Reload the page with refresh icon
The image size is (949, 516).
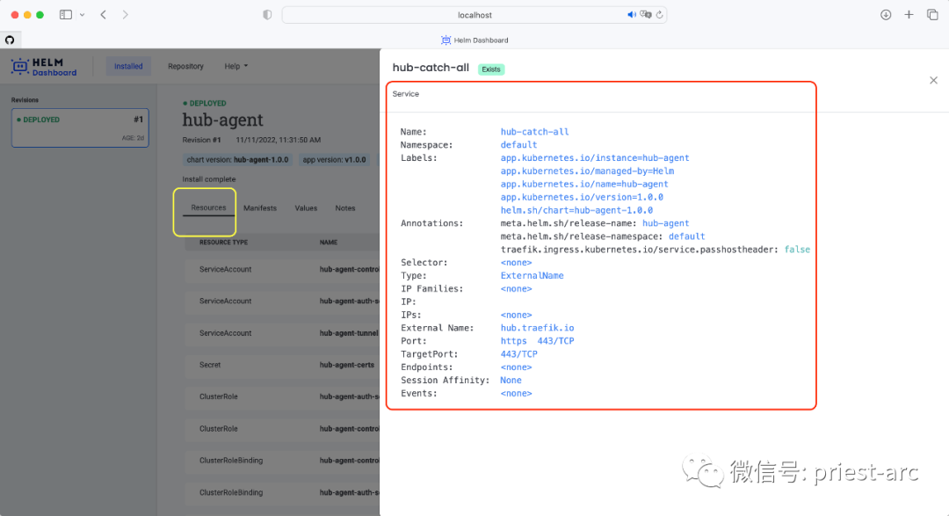660,15
